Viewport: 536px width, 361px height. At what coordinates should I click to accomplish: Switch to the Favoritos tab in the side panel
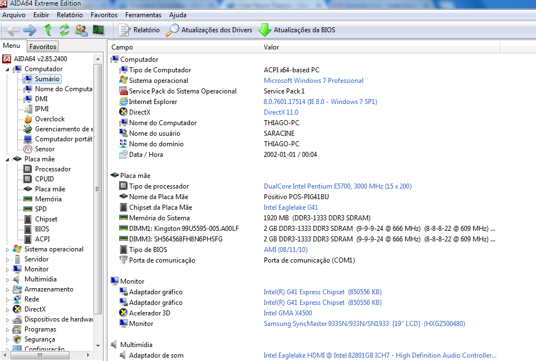tap(43, 47)
